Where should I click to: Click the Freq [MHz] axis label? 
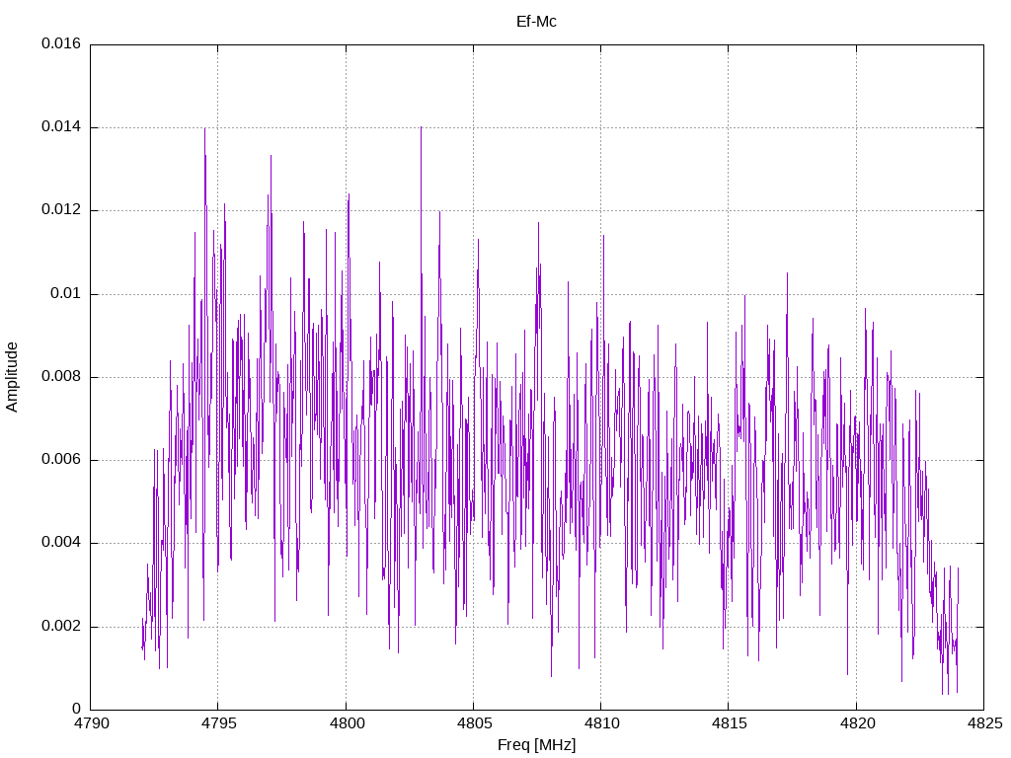[536, 745]
